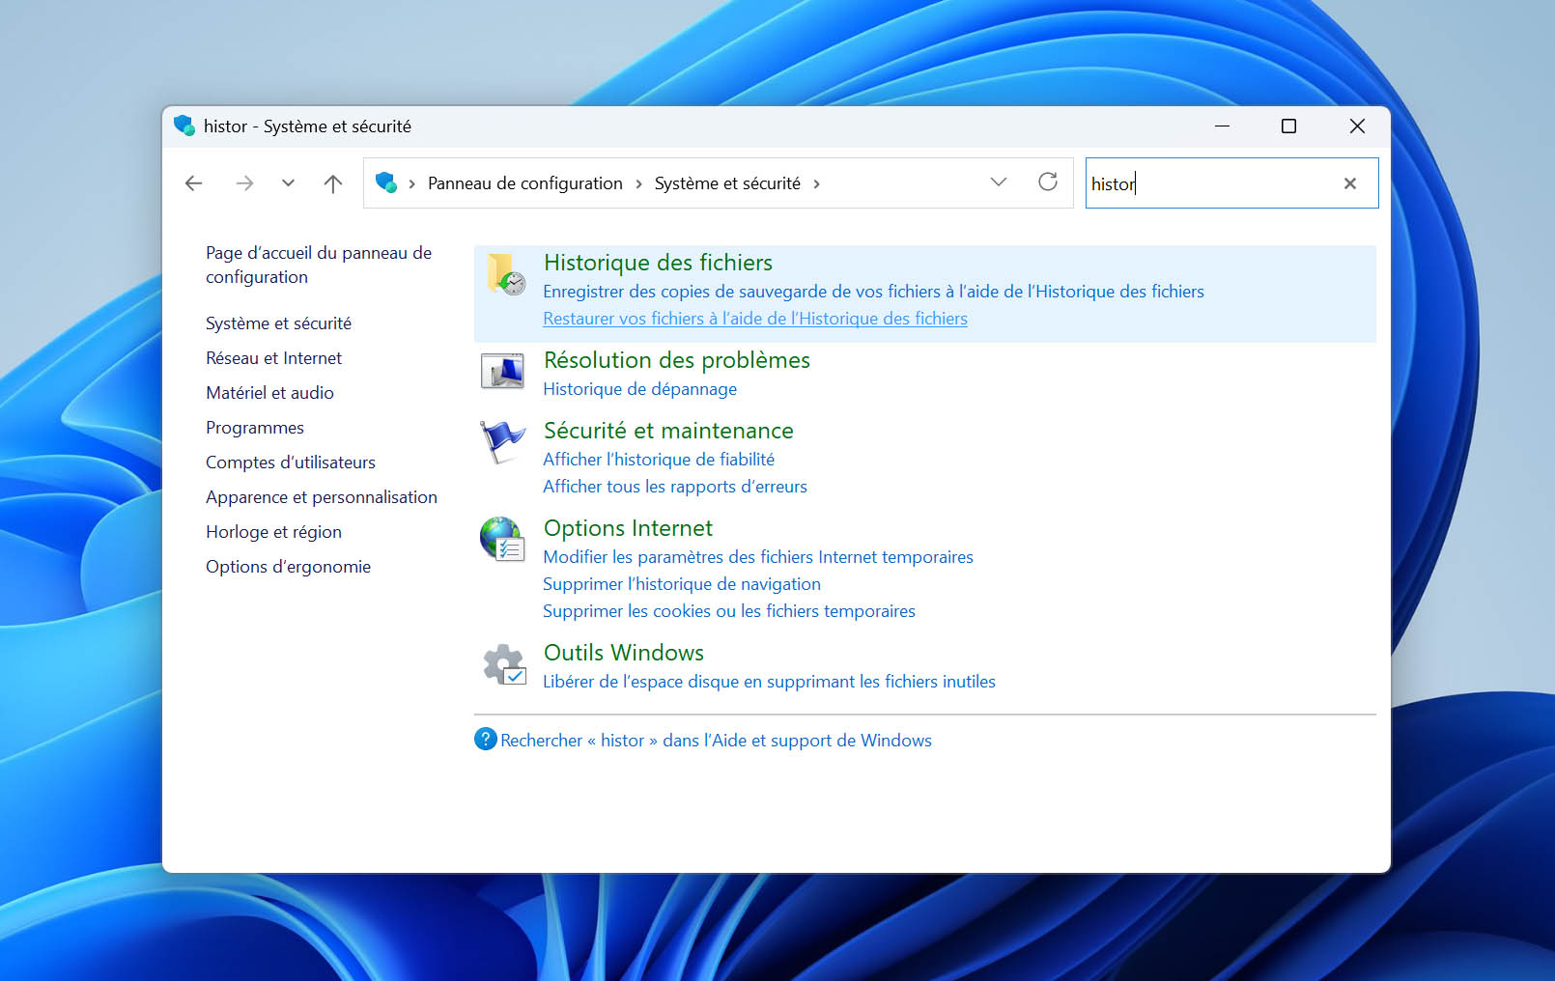The image size is (1555, 981).
Task: Click Supprimer les cookies ou fichiers temporaires
Action: click(x=729, y=611)
